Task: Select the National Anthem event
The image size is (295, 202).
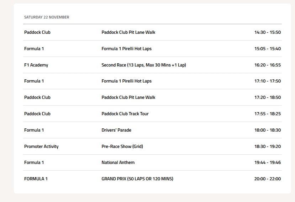Action: click(x=118, y=163)
